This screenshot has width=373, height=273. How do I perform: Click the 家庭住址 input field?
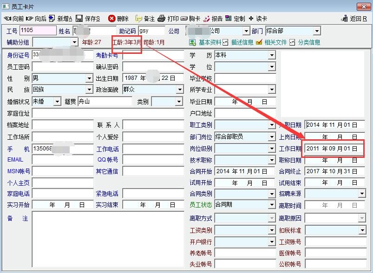pyautogui.click(x=108, y=113)
